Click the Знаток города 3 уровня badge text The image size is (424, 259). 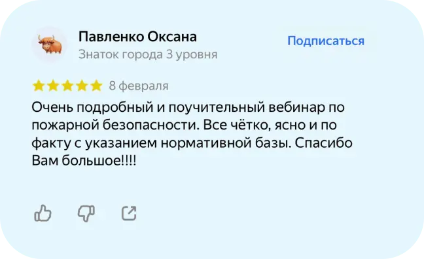click(148, 54)
